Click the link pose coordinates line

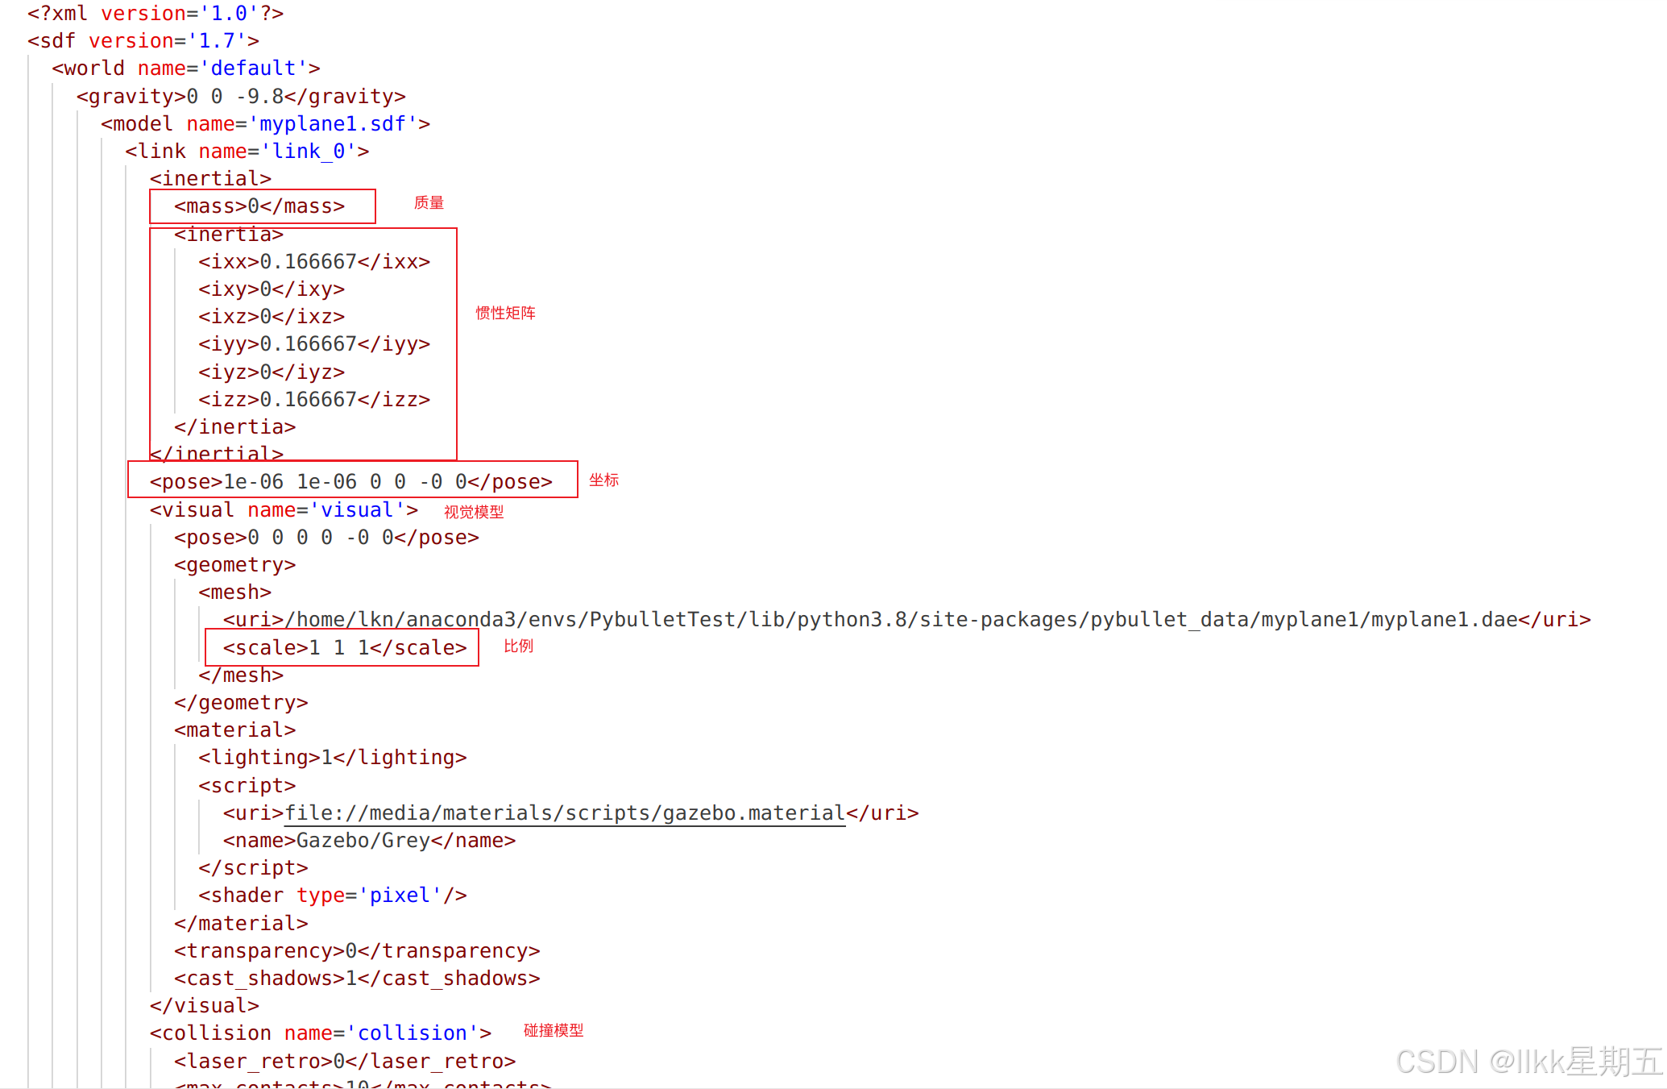point(350,481)
